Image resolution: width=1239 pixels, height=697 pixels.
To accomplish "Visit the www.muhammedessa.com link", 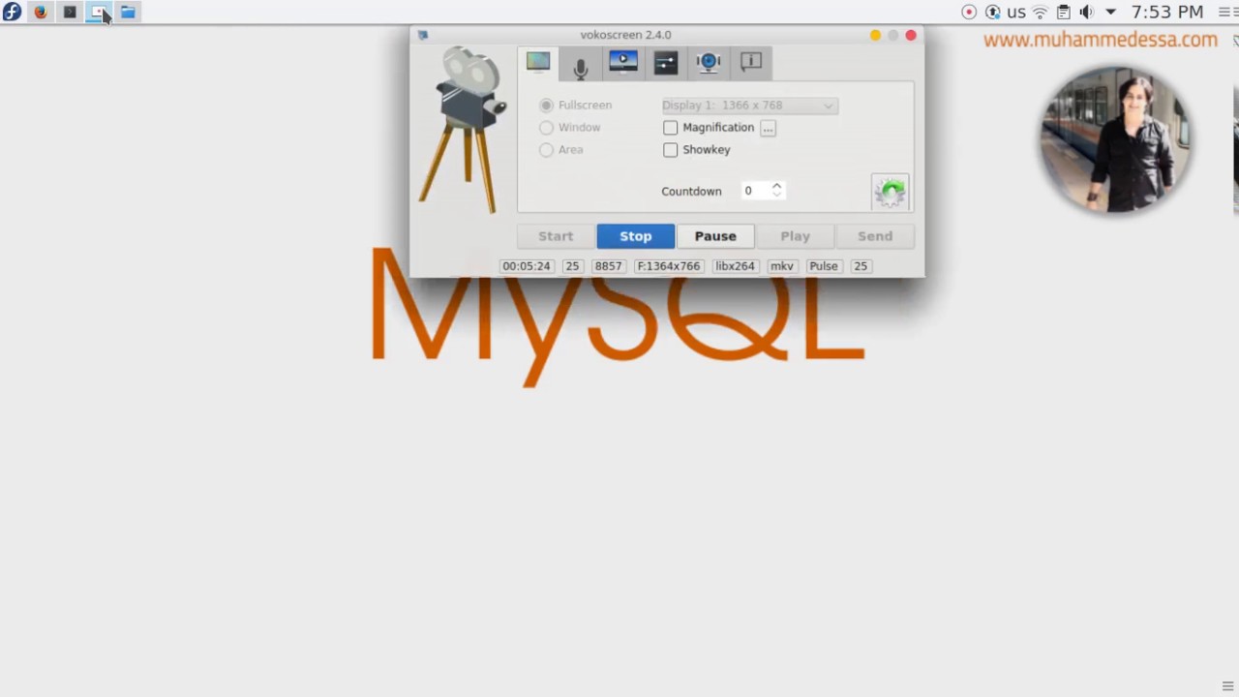I will (1101, 40).
